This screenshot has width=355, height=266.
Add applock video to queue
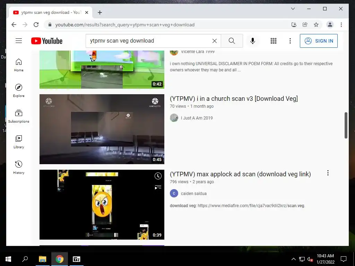coord(158,187)
